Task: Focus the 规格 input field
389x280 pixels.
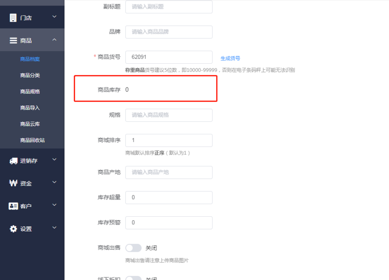Action: 169,115
